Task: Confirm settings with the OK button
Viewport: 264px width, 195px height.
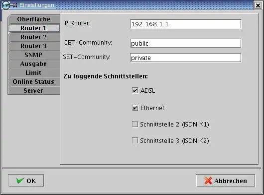Action: (26, 181)
